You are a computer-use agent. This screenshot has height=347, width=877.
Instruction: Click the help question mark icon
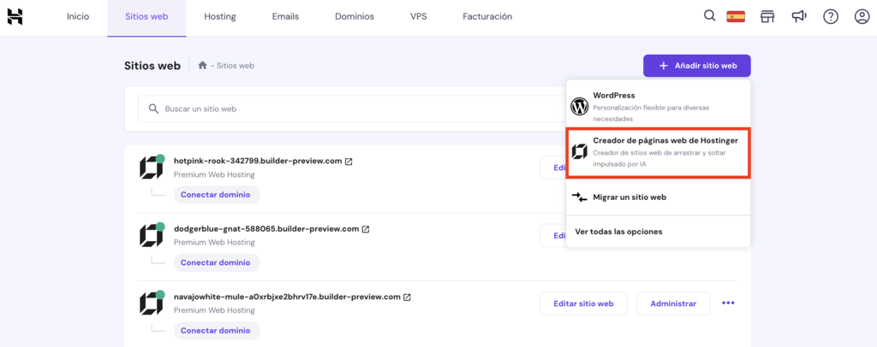click(x=830, y=16)
